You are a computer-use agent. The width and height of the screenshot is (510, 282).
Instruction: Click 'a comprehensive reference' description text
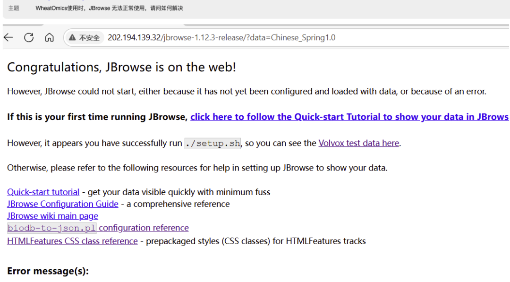click(x=178, y=204)
